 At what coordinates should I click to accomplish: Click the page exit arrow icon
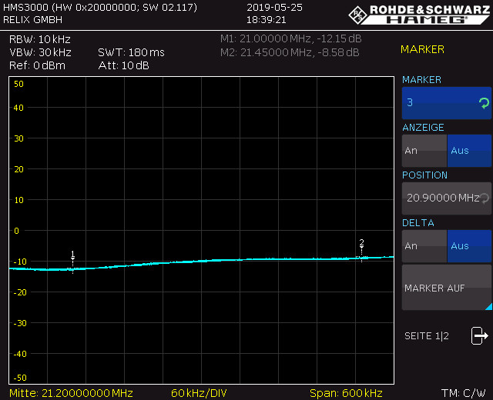[x=479, y=335]
